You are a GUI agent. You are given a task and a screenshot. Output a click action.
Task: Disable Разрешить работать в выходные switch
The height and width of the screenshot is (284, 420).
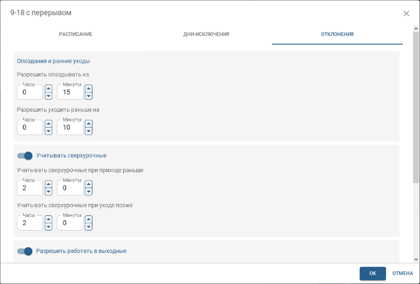point(25,251)
